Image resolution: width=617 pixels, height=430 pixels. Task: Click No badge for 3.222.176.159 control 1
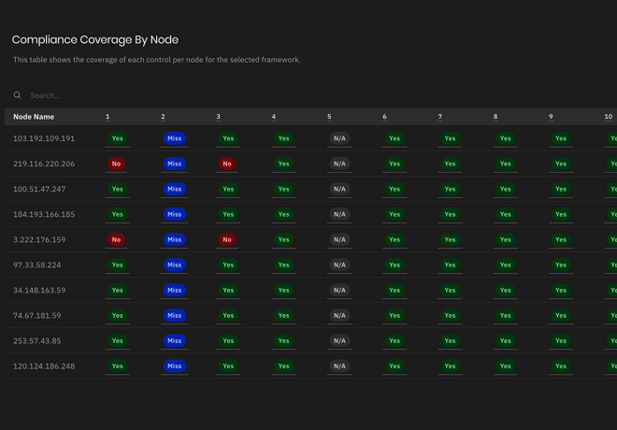pyautogui.click(x=116, y=239)
